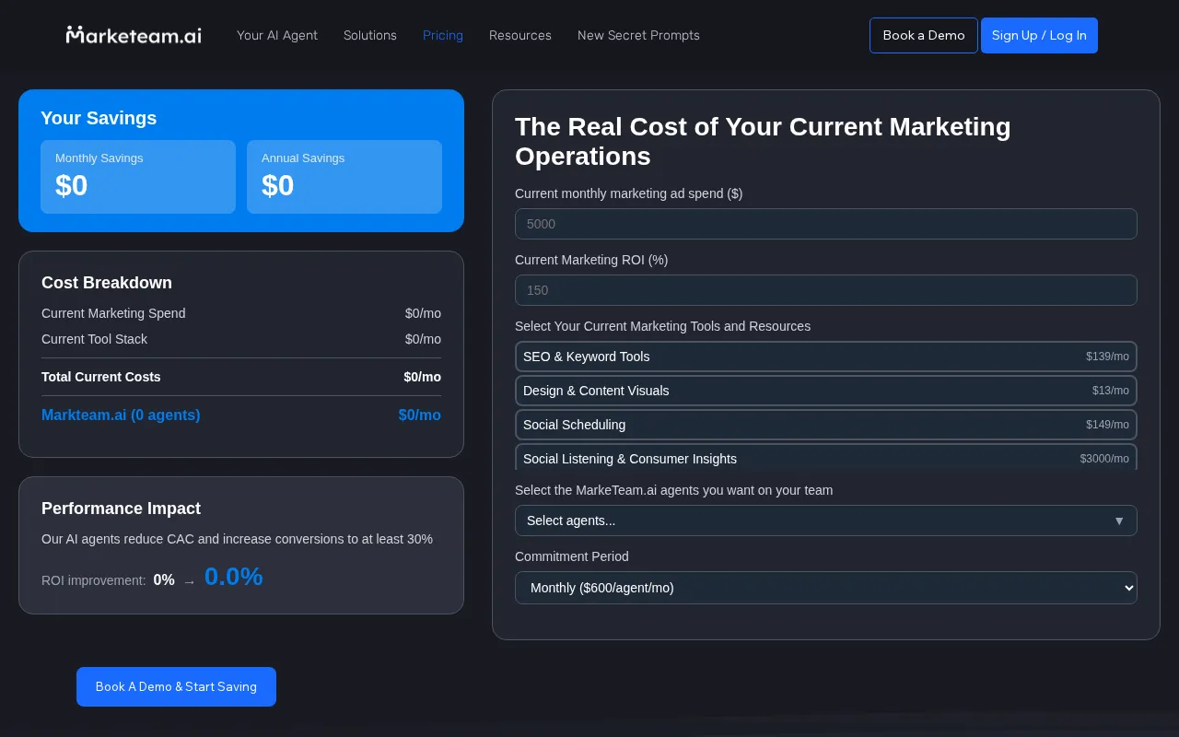Click the $139/mo price label
The width and height of the screenshot is (1179, 737).
[x=1107, y=357]
